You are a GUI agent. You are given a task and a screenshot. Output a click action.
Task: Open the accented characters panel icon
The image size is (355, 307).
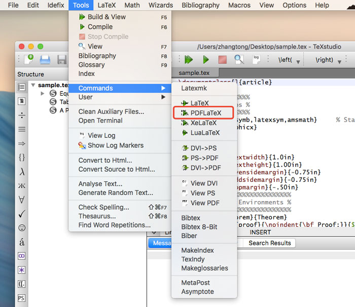point(22,242)
